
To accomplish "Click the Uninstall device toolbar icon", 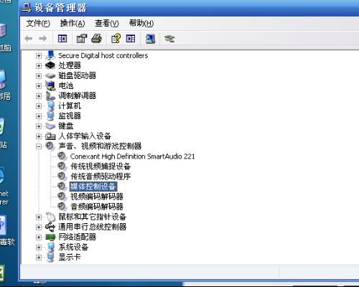I will pos(169,39).
